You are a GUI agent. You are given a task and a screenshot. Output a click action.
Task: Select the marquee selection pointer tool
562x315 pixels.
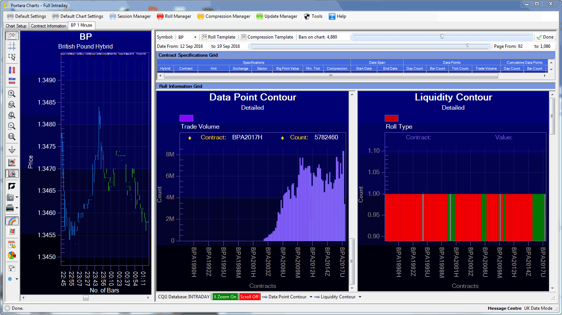coord(12,57)
